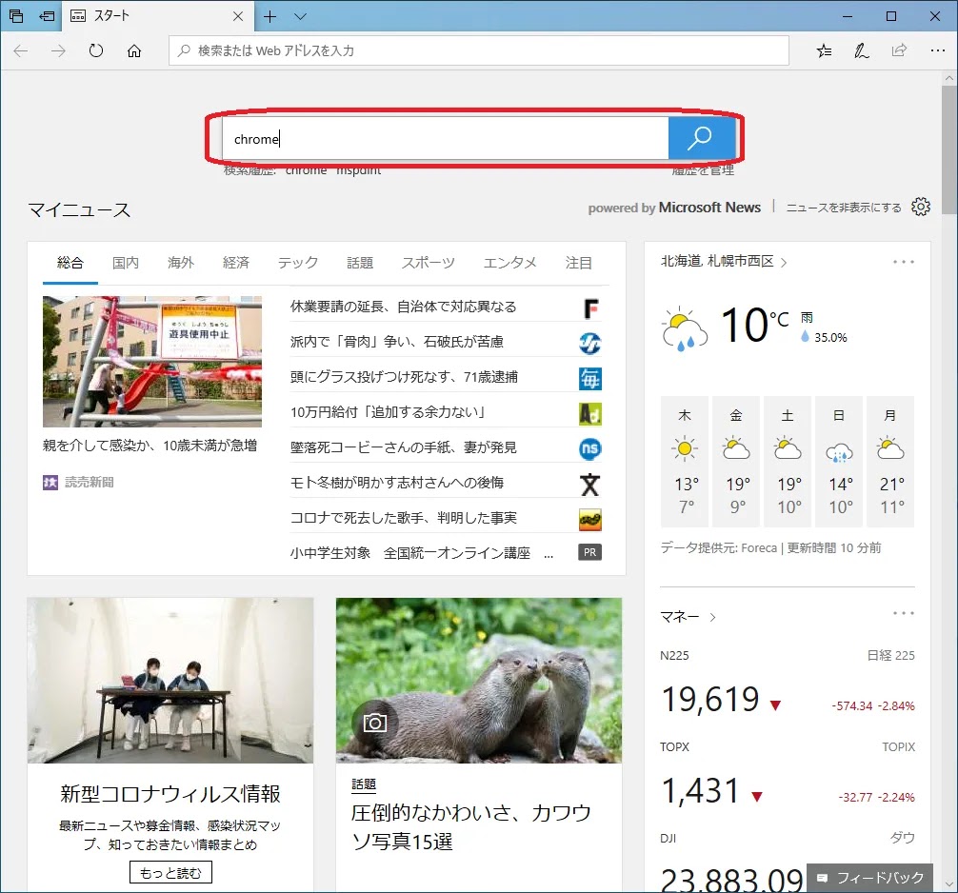Screen dimensions: 958x893
Task: Switch to the 国内 tab
Action: pyautogui.click(x=126, y=263)
